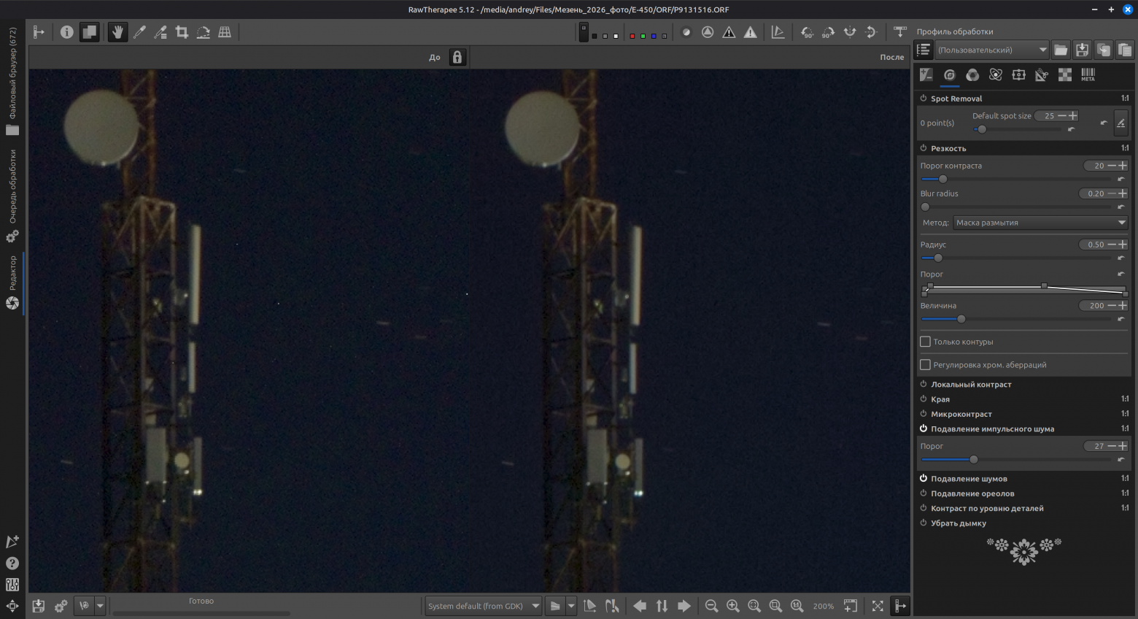Open System default (from GDK) dropdown
The height and width of the screenshot is (619, 1138).
[484, 606]
